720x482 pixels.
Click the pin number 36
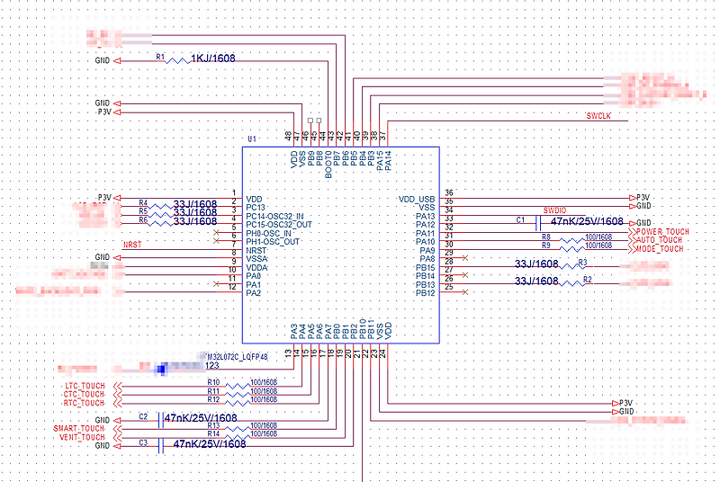coord(449,193)
